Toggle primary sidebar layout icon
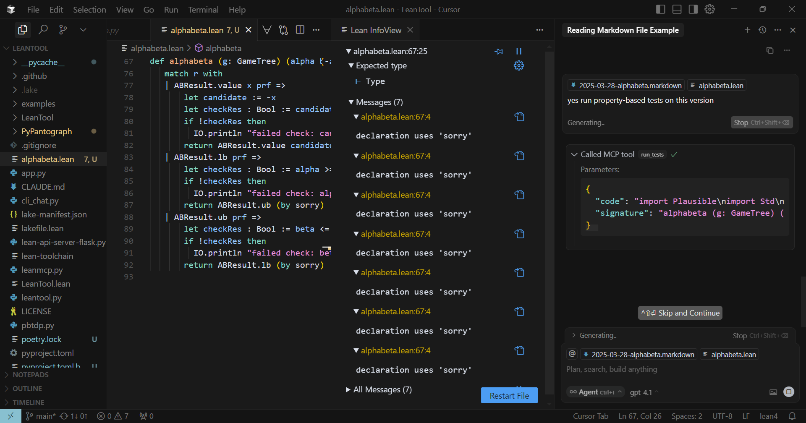 [x=660, y=9]
